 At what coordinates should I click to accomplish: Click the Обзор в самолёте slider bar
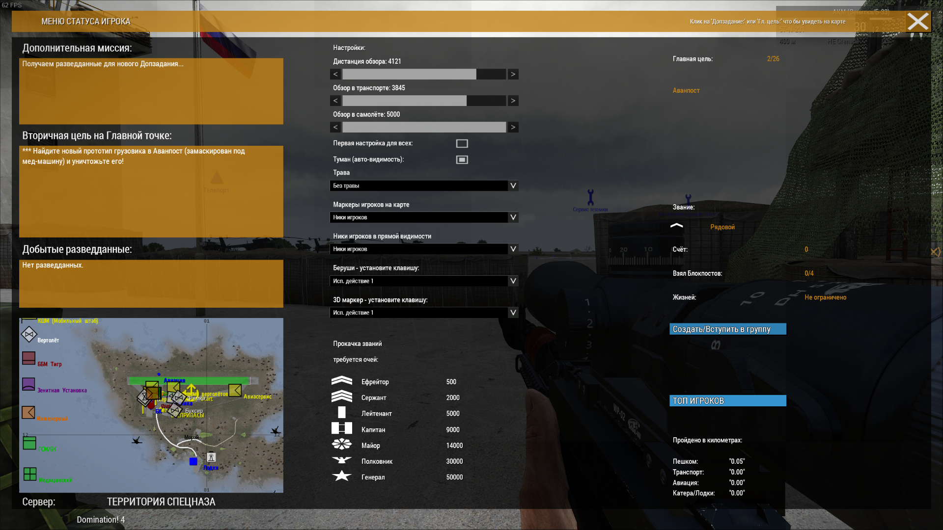click(x=424, y=127)
